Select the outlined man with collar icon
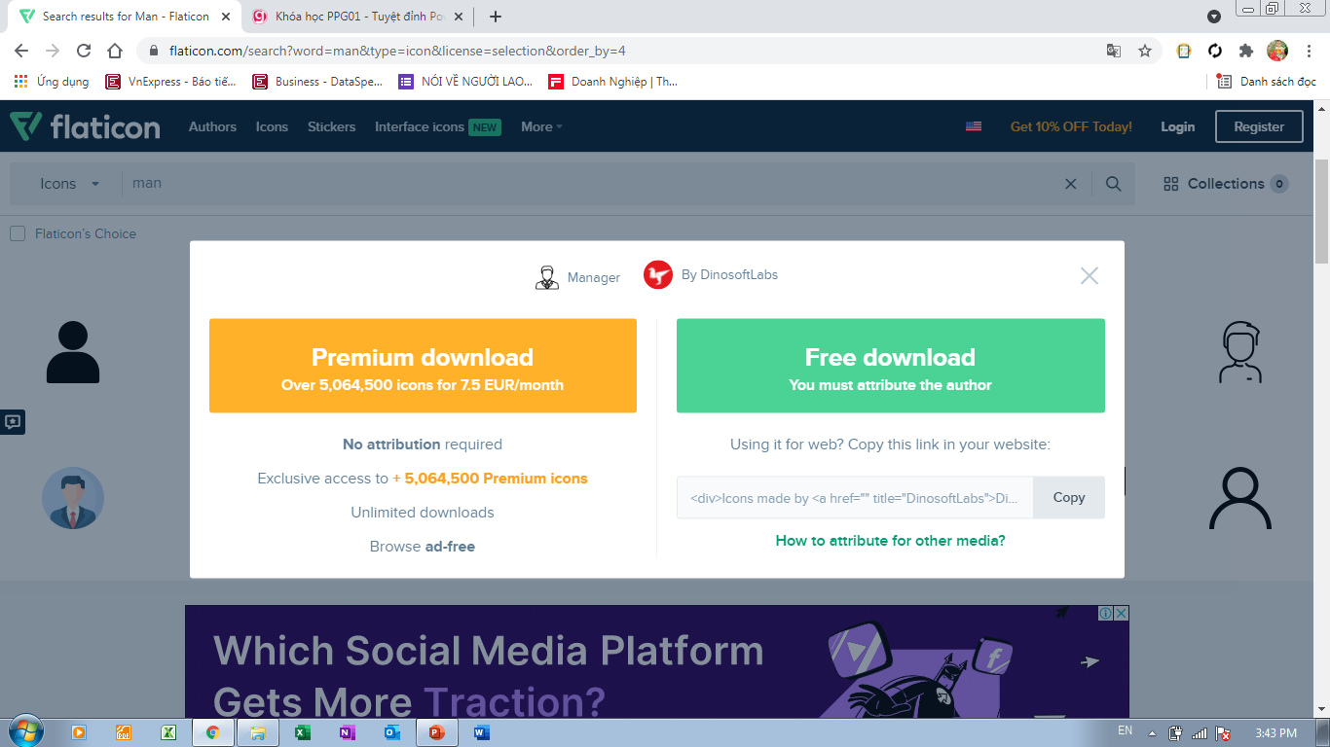The width and height of the screenshot is (1330, 747). 1240,351
